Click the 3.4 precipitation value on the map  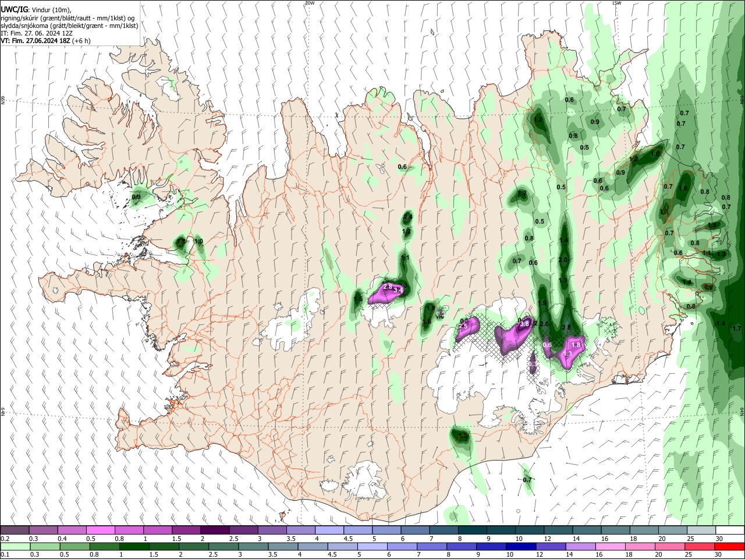399,290
